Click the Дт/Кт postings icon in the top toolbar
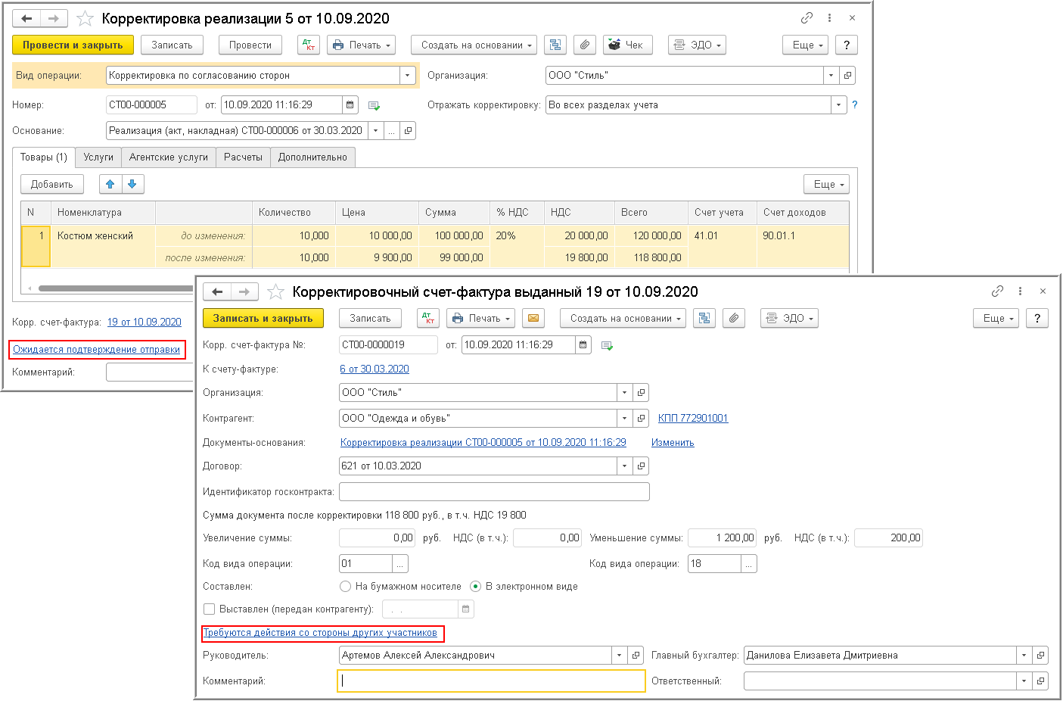Image resolution: width=1063 pixels, height=701 pixels. [x=308, y=45]
